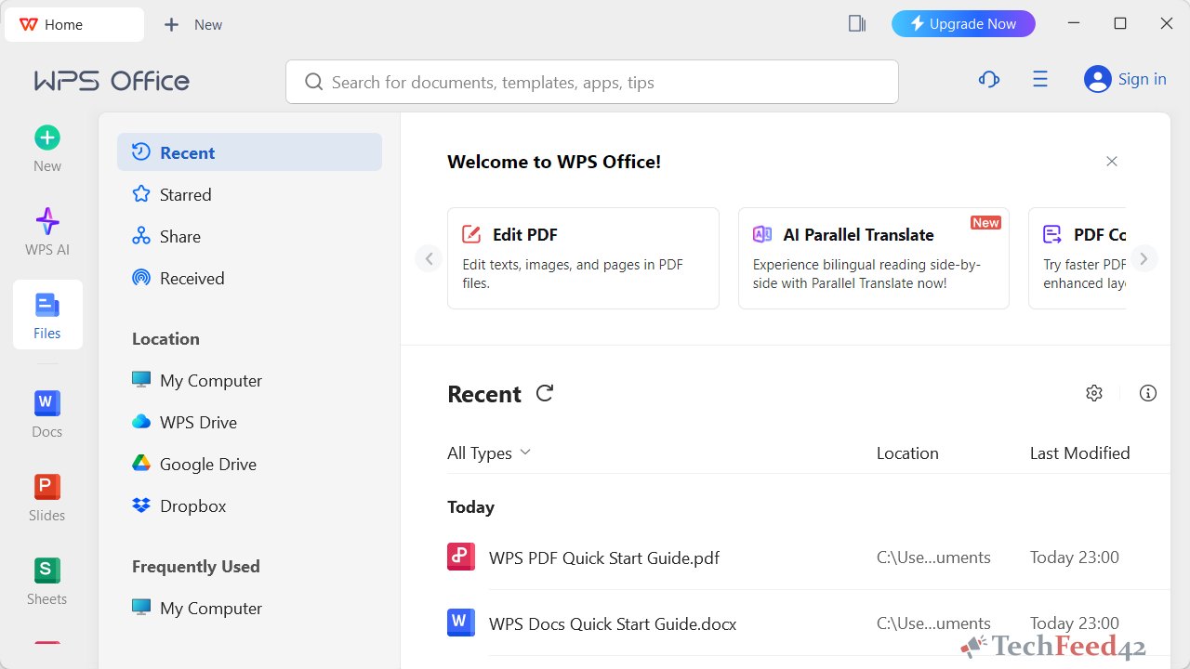1190x669 pixels.
Task: Select the Files sidebar icon
Action: (x=47, y=315)
